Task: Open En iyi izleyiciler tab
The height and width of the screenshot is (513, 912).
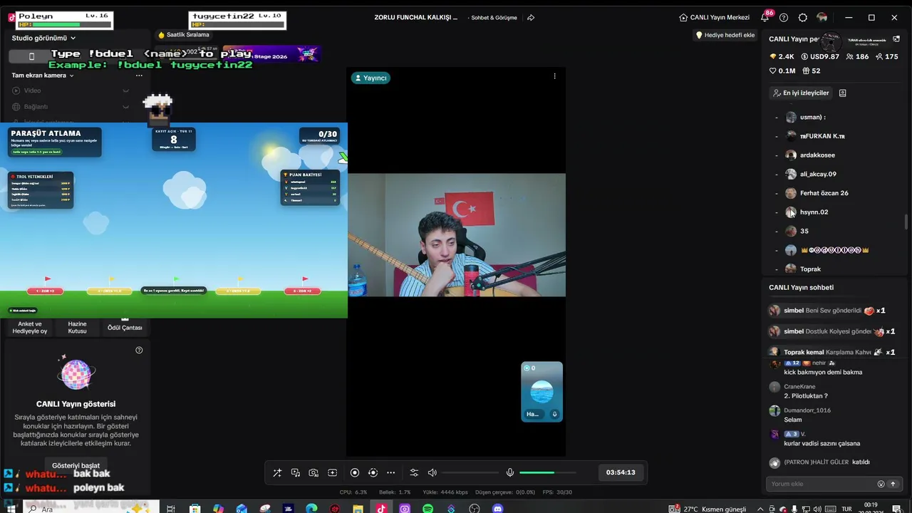Action: click(x=801, y=93)
